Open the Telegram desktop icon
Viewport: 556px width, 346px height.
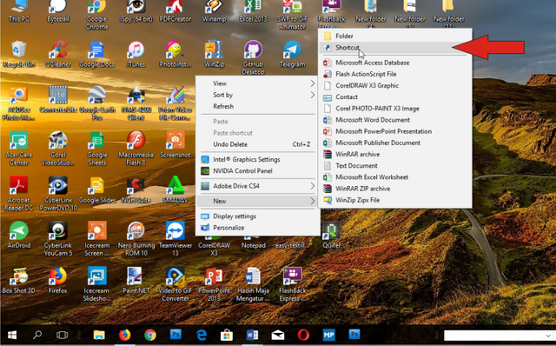pos(292,54)
